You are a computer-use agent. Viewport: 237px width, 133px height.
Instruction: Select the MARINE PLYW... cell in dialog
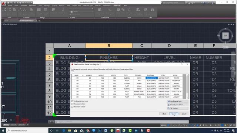pos(139,92)
